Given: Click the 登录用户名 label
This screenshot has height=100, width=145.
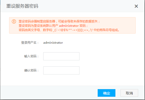Looking at the screenshot, I should coord(30,43).
